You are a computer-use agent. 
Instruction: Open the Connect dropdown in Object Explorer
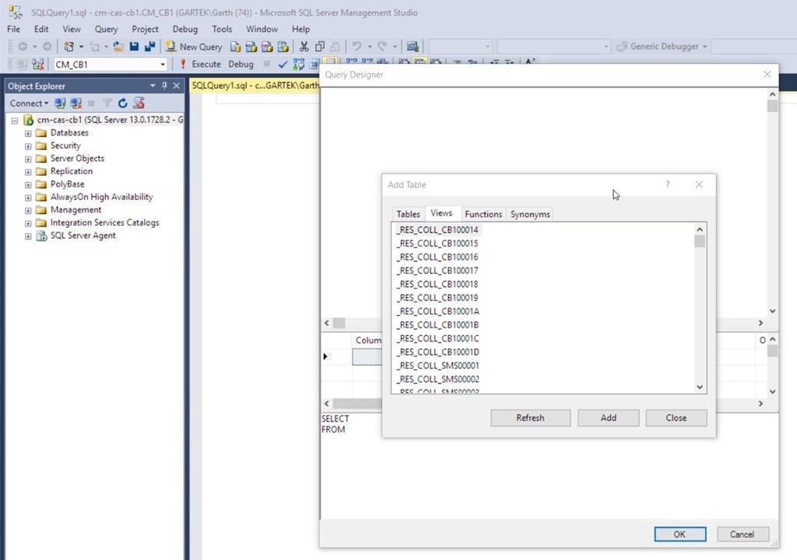(x=29, y=103)
